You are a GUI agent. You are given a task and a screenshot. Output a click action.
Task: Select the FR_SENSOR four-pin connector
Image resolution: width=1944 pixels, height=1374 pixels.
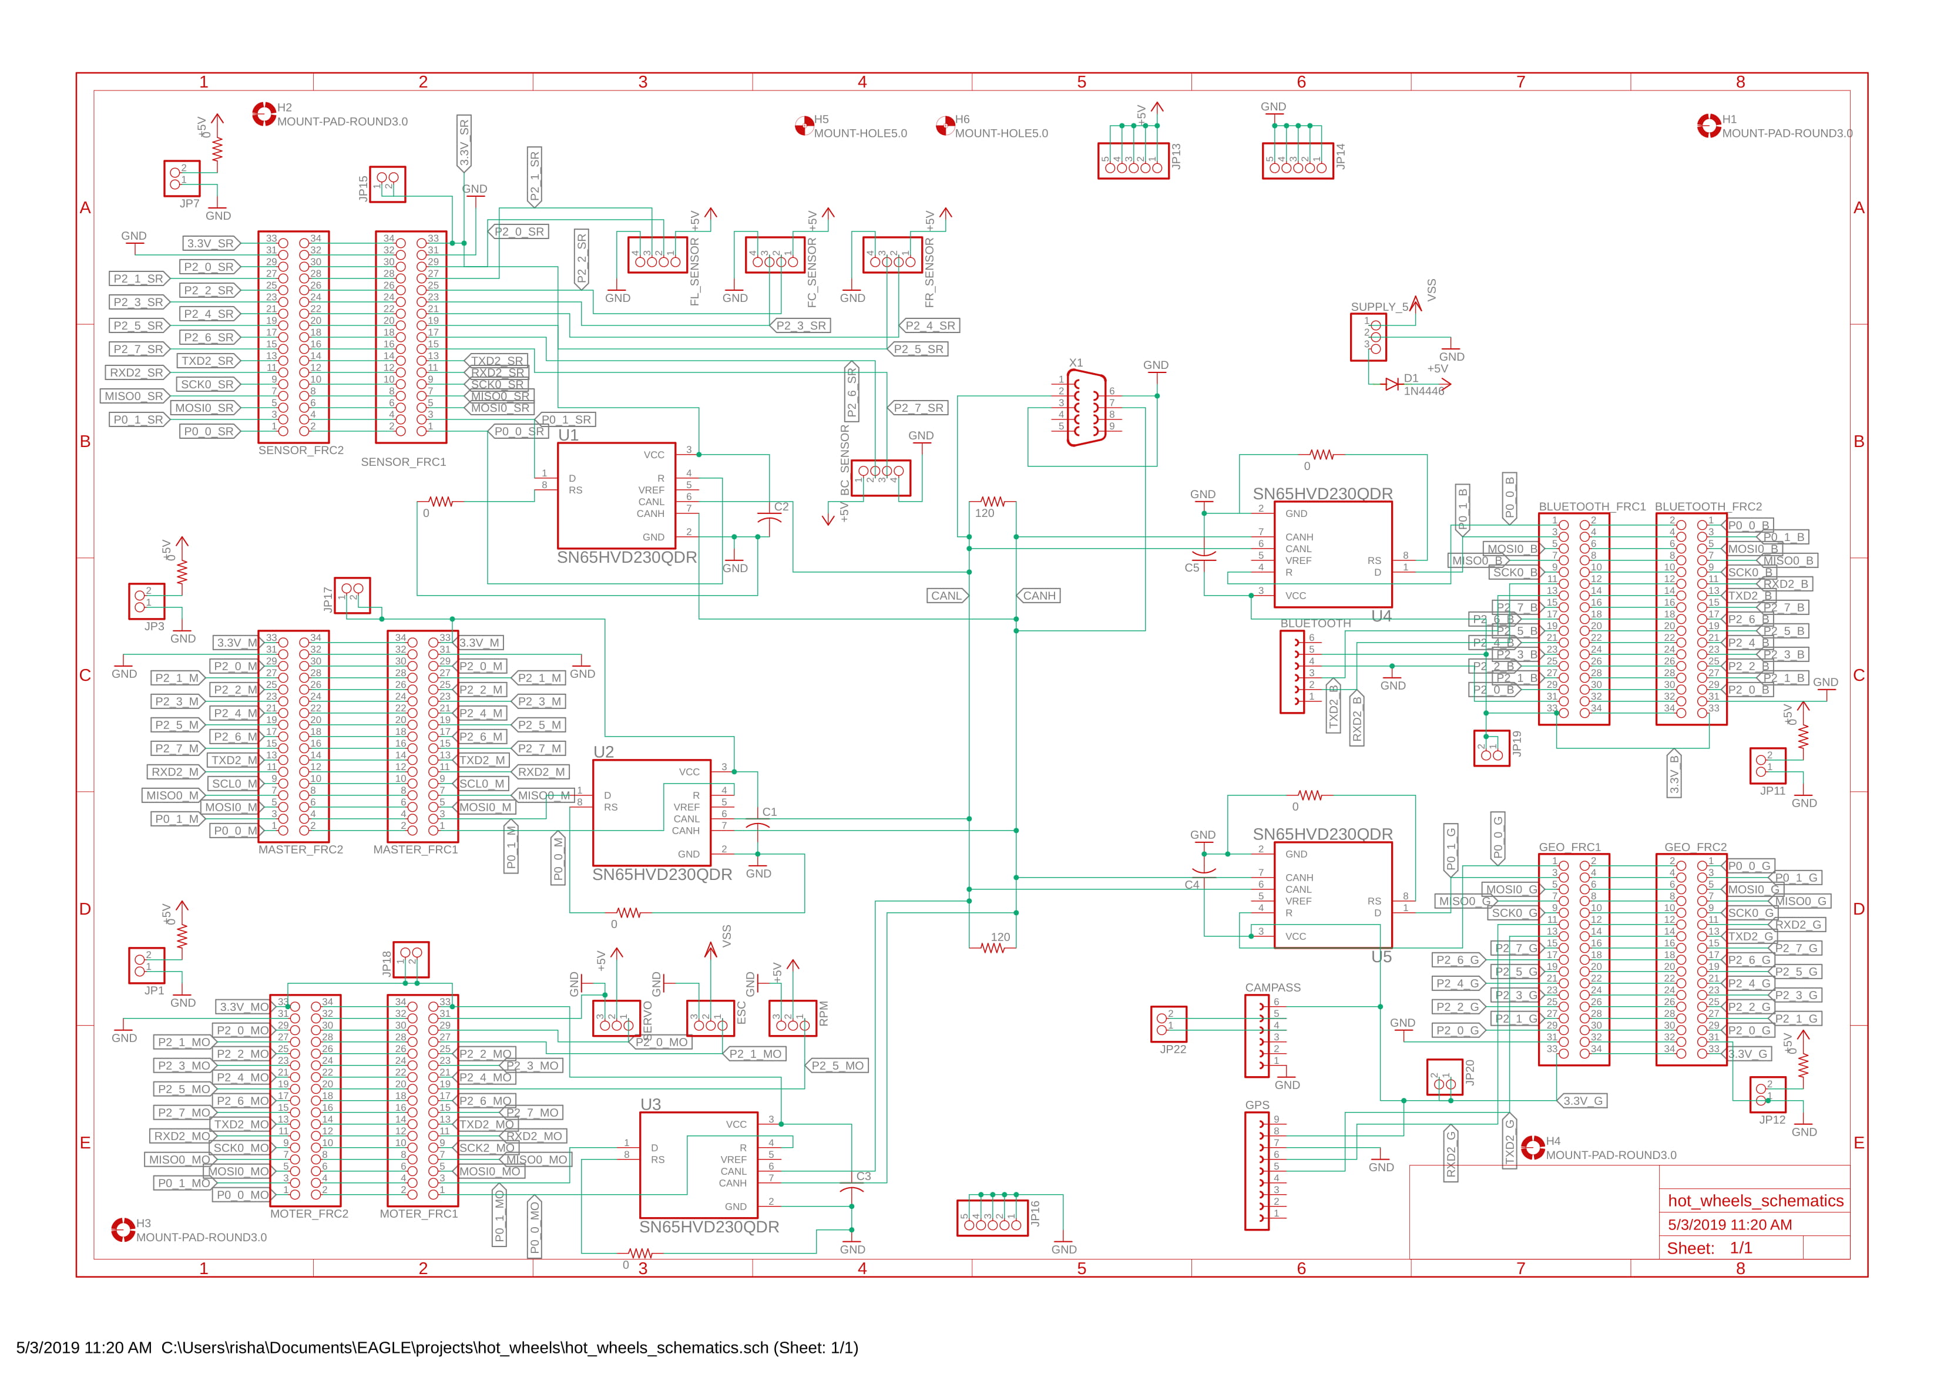[892, 255]
